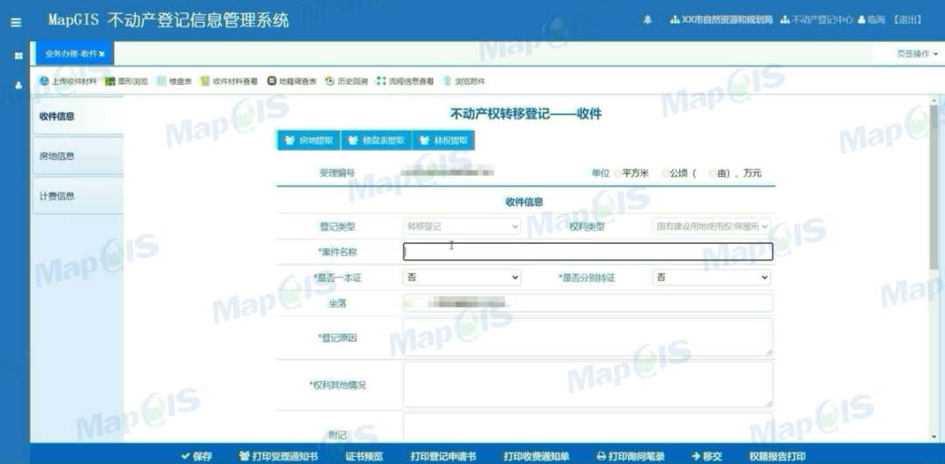Open 浏览附件 tool
Screen dimensions: 945x464
coord(464,81)
